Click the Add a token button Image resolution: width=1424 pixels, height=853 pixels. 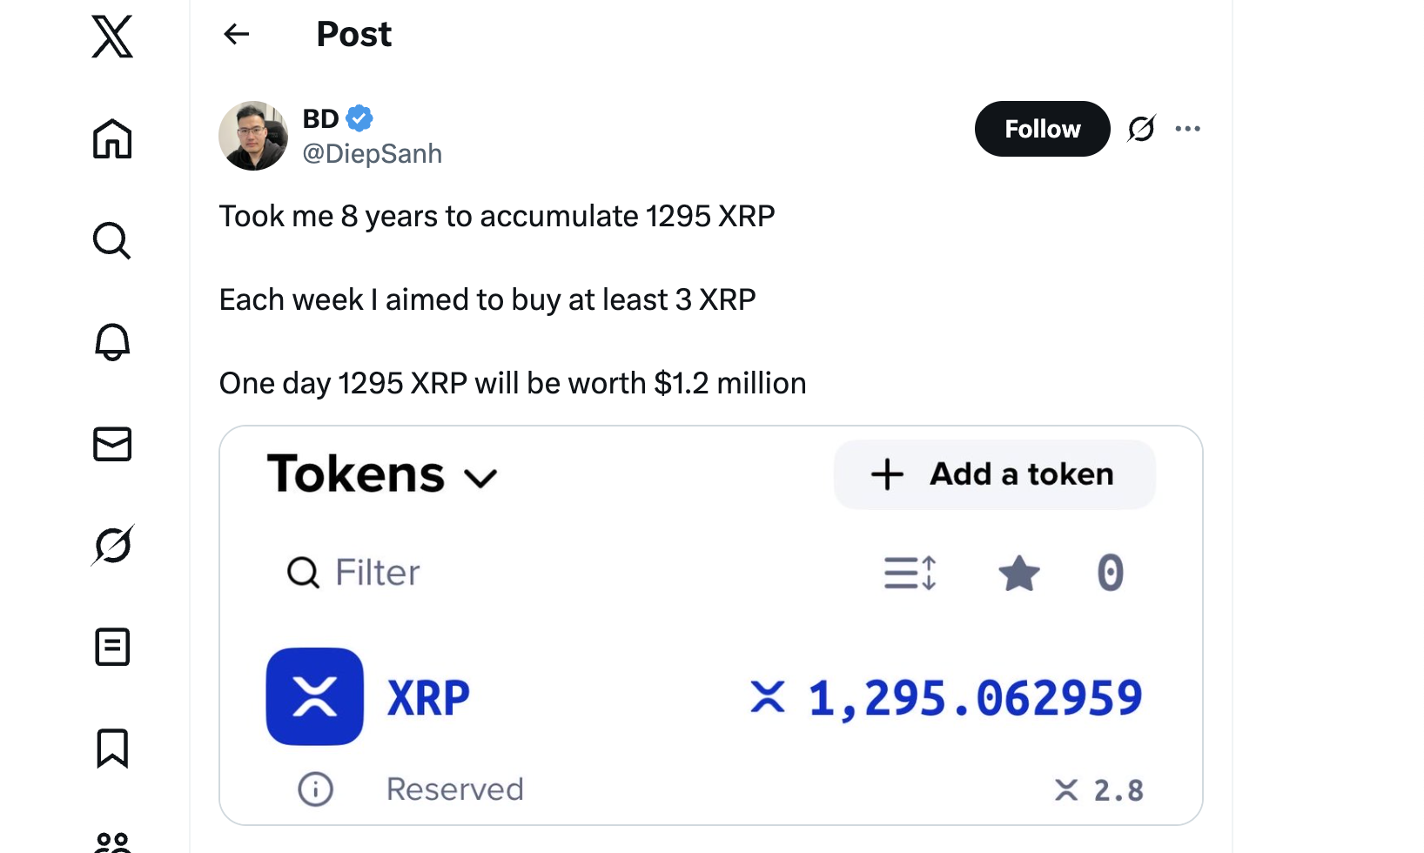pos(994,474)
